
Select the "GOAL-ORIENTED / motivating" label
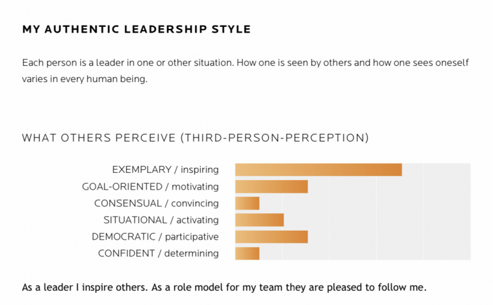click(x=150, y=186)
